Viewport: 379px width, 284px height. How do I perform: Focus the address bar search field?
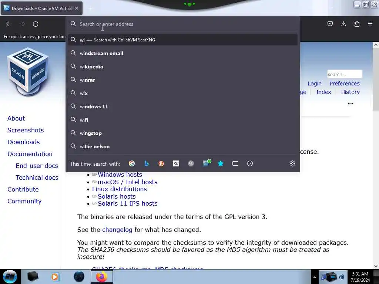183,24
